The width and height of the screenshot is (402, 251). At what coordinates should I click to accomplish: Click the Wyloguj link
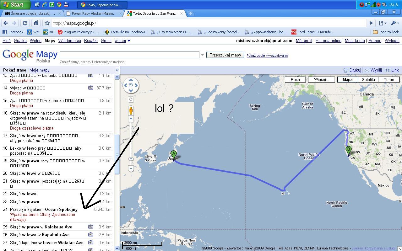(x=392, y=40)
